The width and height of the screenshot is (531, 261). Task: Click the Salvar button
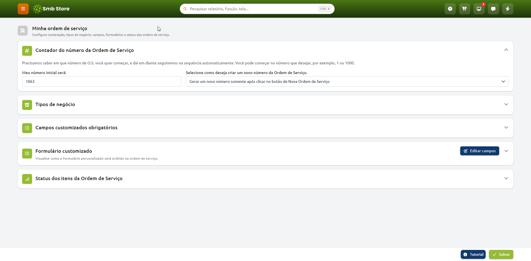tap(501, 254)
